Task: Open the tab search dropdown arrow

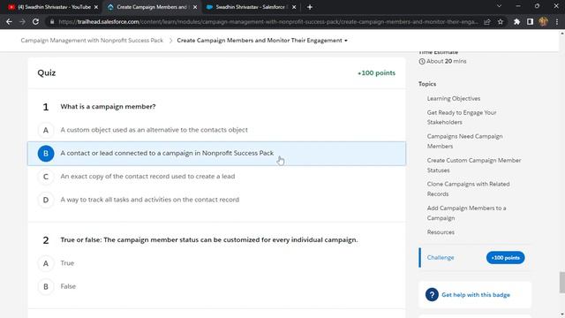Action: pos(499,6)
